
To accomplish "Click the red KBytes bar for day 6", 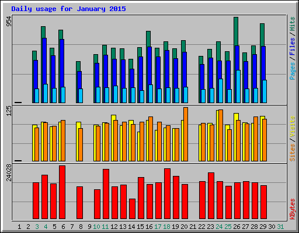I will pyautogui.click(x=62, y=192).
